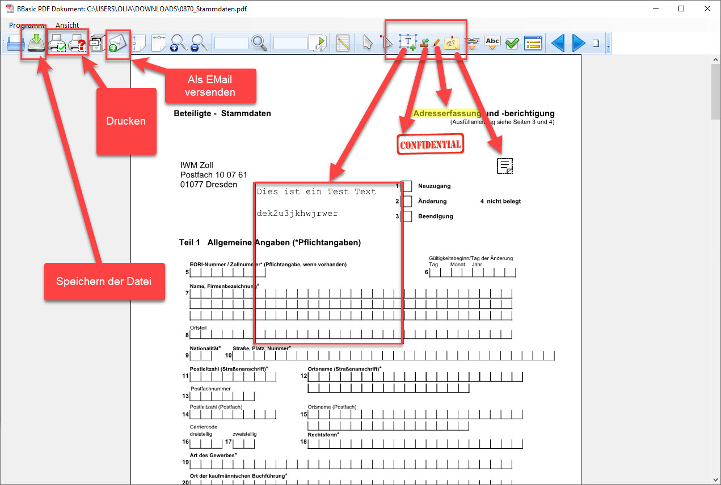
Task: Click the page number input field
Action: (x=290, y=43)
